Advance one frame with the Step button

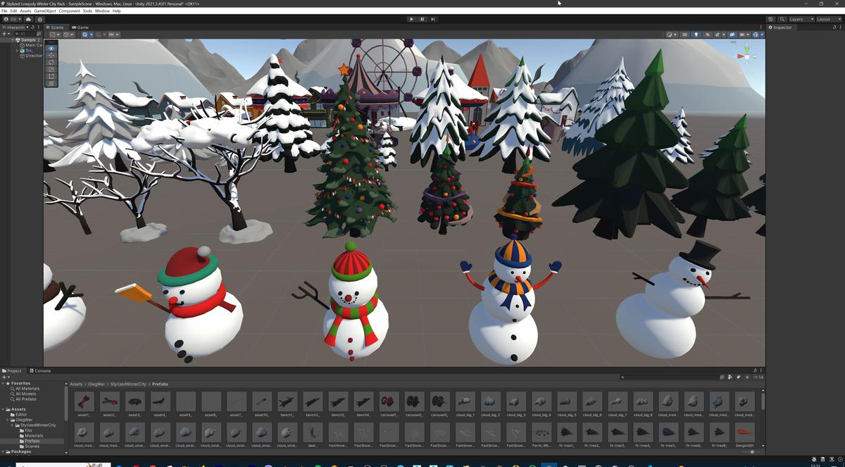coord(432,19)
